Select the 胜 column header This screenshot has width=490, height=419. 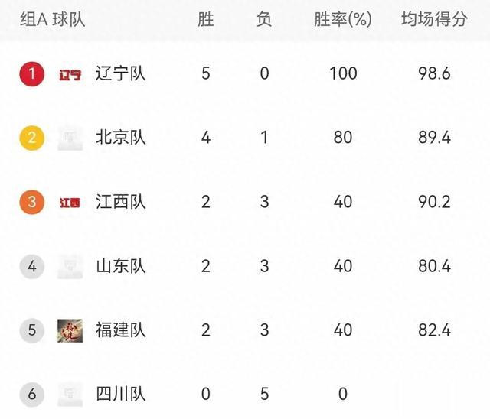[x=206, y=20]
